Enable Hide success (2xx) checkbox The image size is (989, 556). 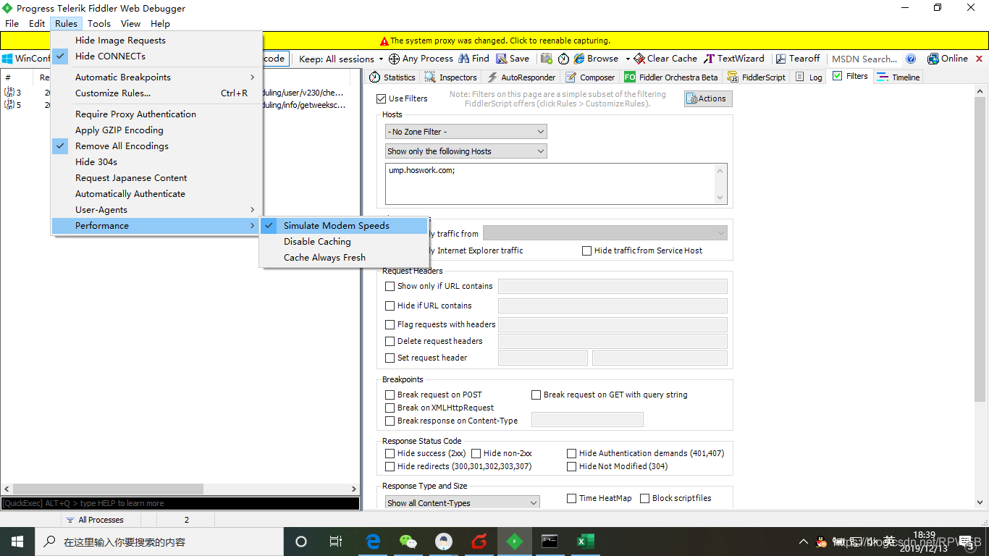tap(390, 453)
